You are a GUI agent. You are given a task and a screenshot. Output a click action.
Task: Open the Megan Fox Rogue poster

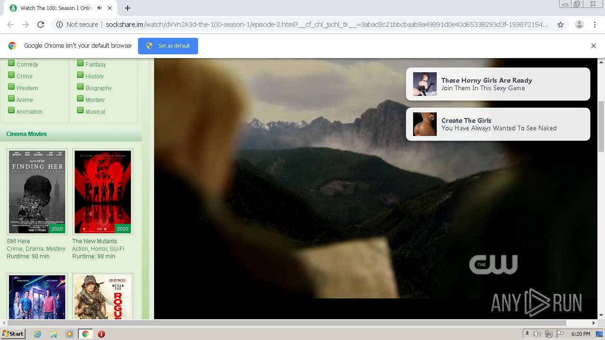coord(103,297)
